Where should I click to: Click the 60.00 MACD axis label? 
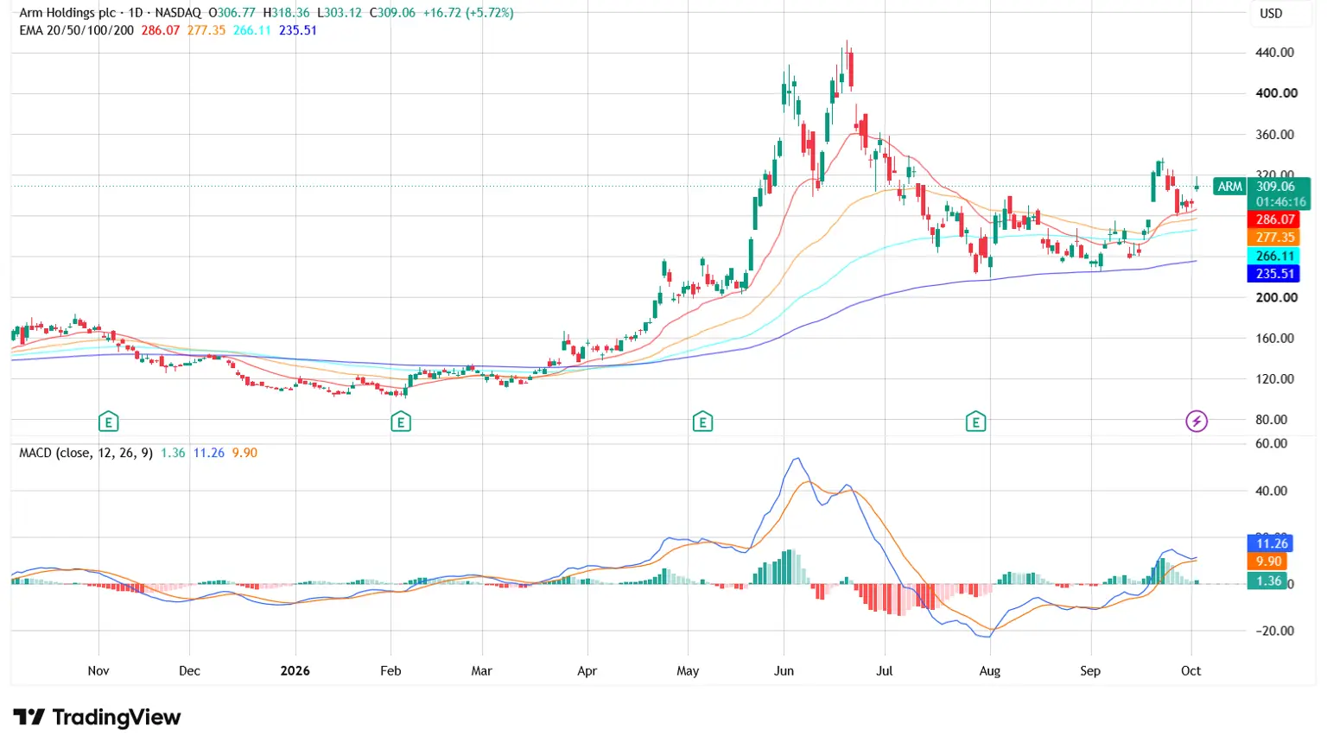tap(1271, 443)
